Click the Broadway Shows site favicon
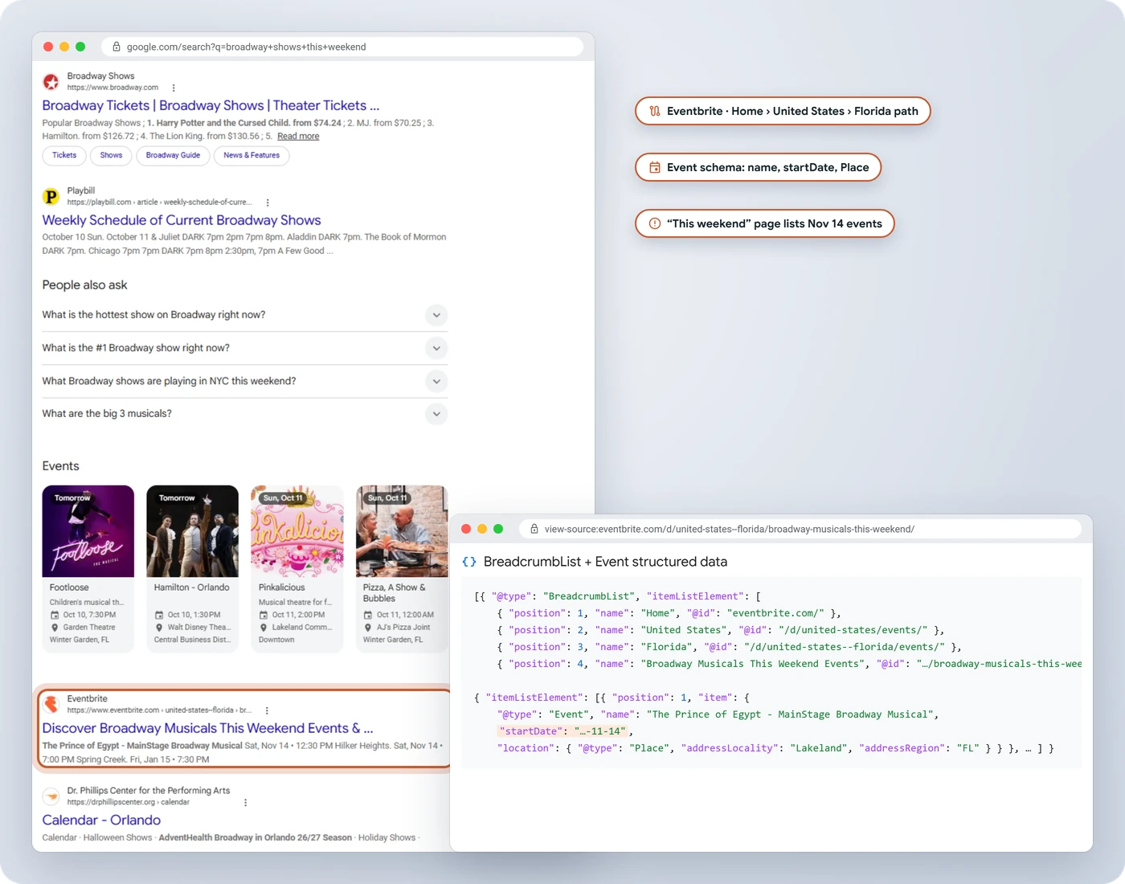 [51, 82]
